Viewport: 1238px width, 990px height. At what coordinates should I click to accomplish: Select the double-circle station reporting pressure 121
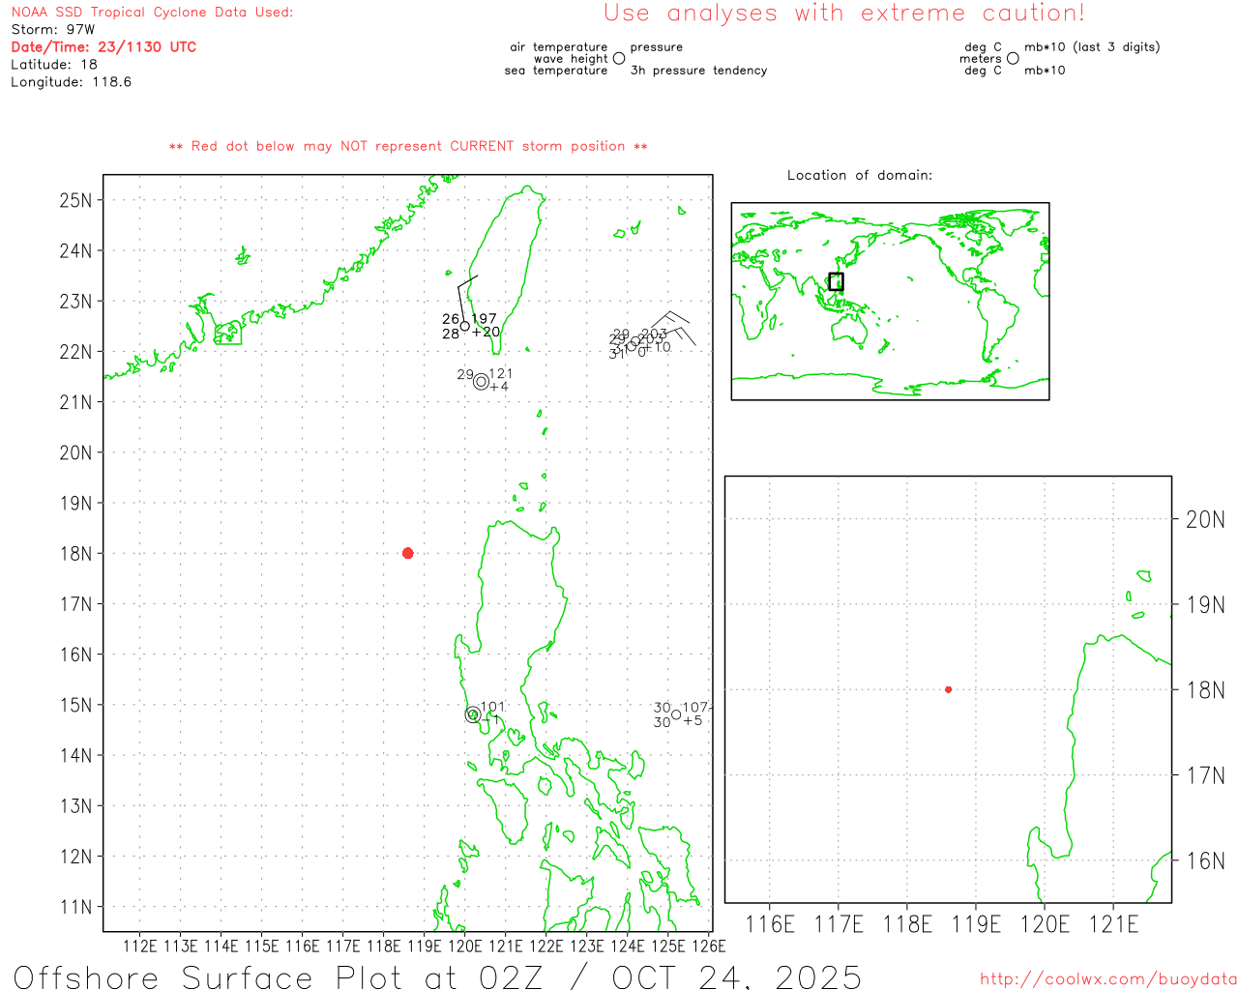click(x=481, y=381)
